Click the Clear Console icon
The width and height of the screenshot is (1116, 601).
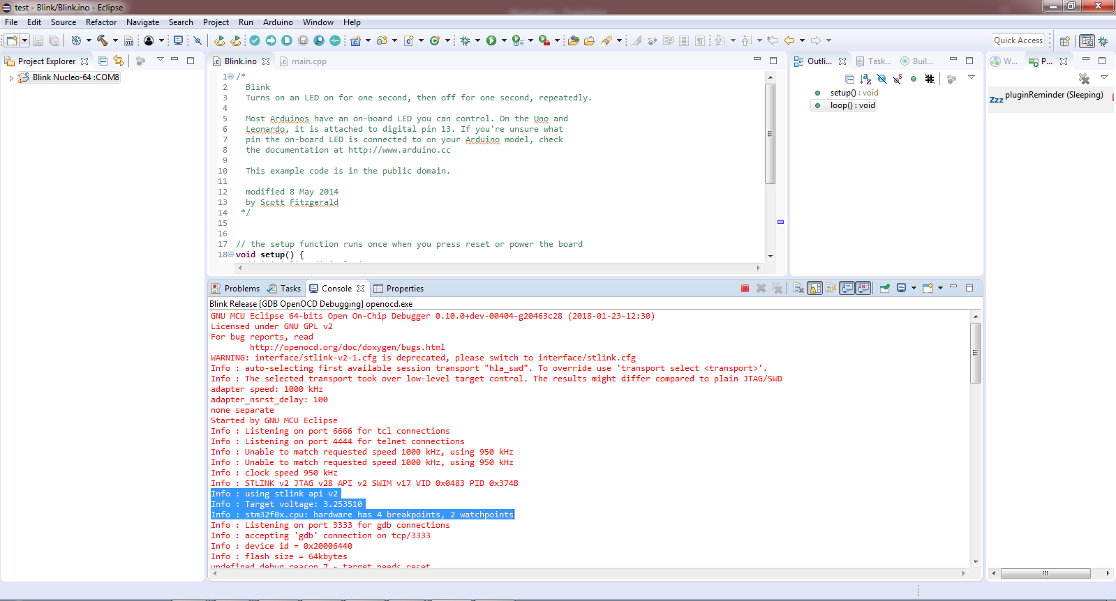(798, 289)
